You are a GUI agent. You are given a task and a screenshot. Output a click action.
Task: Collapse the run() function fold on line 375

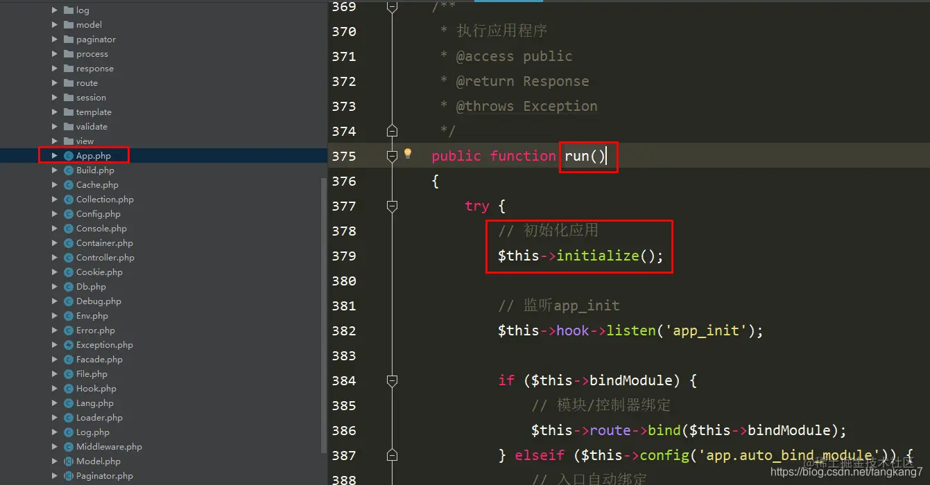tap(392, 156)
